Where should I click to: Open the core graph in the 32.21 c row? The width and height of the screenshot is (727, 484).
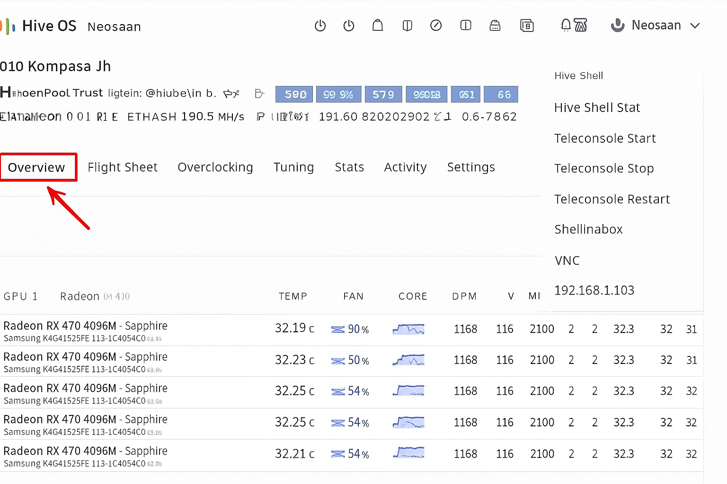tap(408, 453)
